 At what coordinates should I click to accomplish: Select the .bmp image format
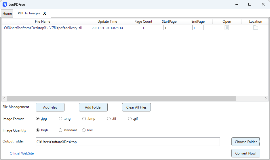pos(84,119)
